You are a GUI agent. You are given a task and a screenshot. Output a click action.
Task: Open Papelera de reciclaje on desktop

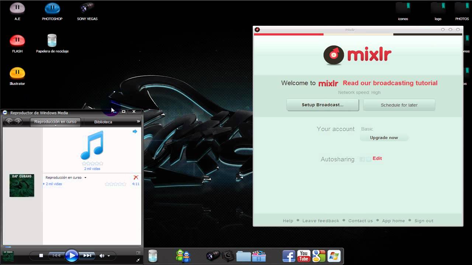(52, 43)
